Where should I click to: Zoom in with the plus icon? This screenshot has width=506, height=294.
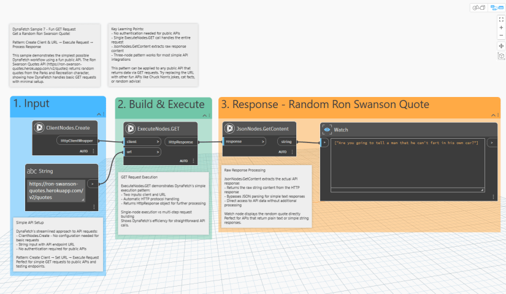click(501, 28)
